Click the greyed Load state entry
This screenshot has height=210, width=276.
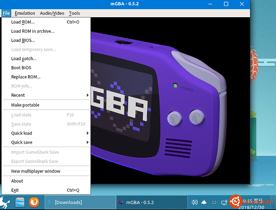click(46, 115)
